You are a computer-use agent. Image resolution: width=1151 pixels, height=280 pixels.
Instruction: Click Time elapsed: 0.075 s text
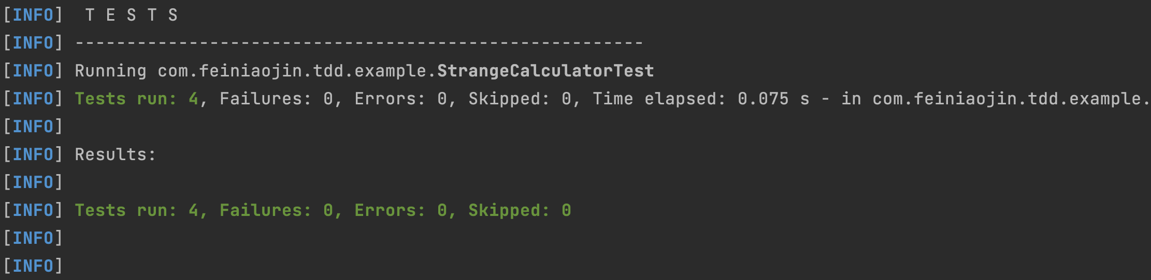(701, 99)
